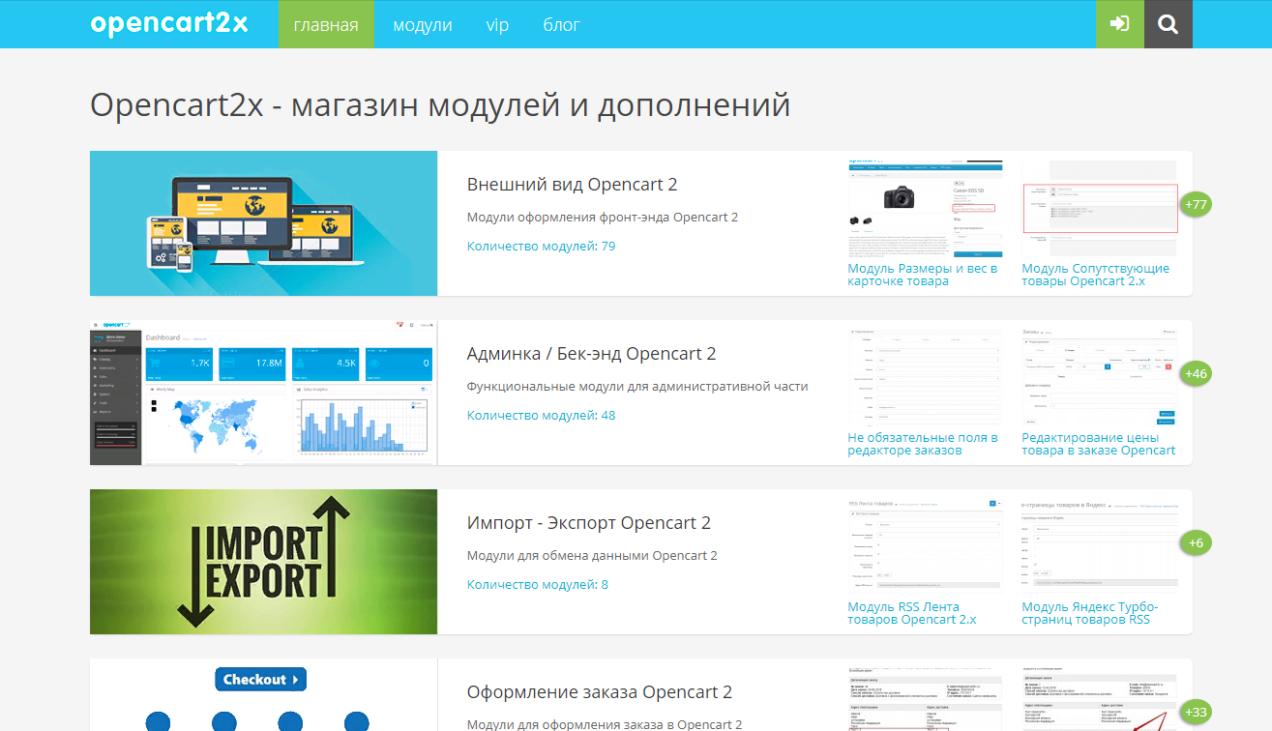Click Не обязательные поля в редакторе заказов

tap(924, 444)
